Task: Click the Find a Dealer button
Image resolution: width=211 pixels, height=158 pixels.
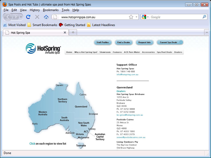Action: point(123,42)
